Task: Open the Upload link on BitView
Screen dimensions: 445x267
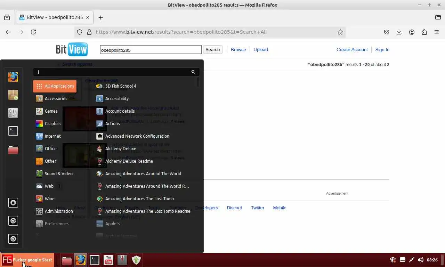Action: (x=260, y=49)
